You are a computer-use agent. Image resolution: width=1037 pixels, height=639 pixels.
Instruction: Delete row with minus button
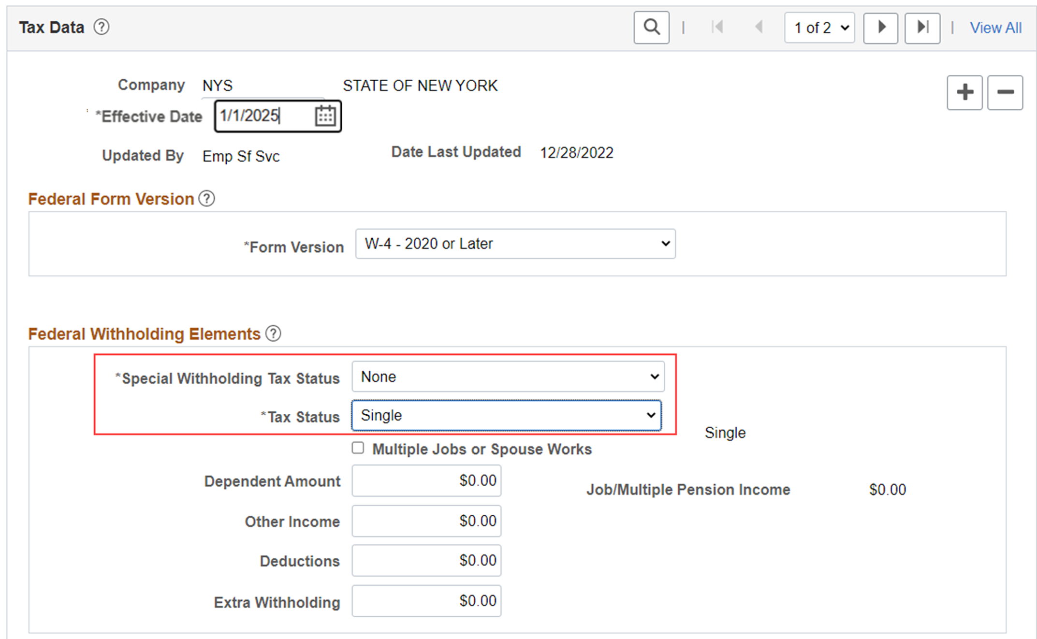pos(1005,92)
